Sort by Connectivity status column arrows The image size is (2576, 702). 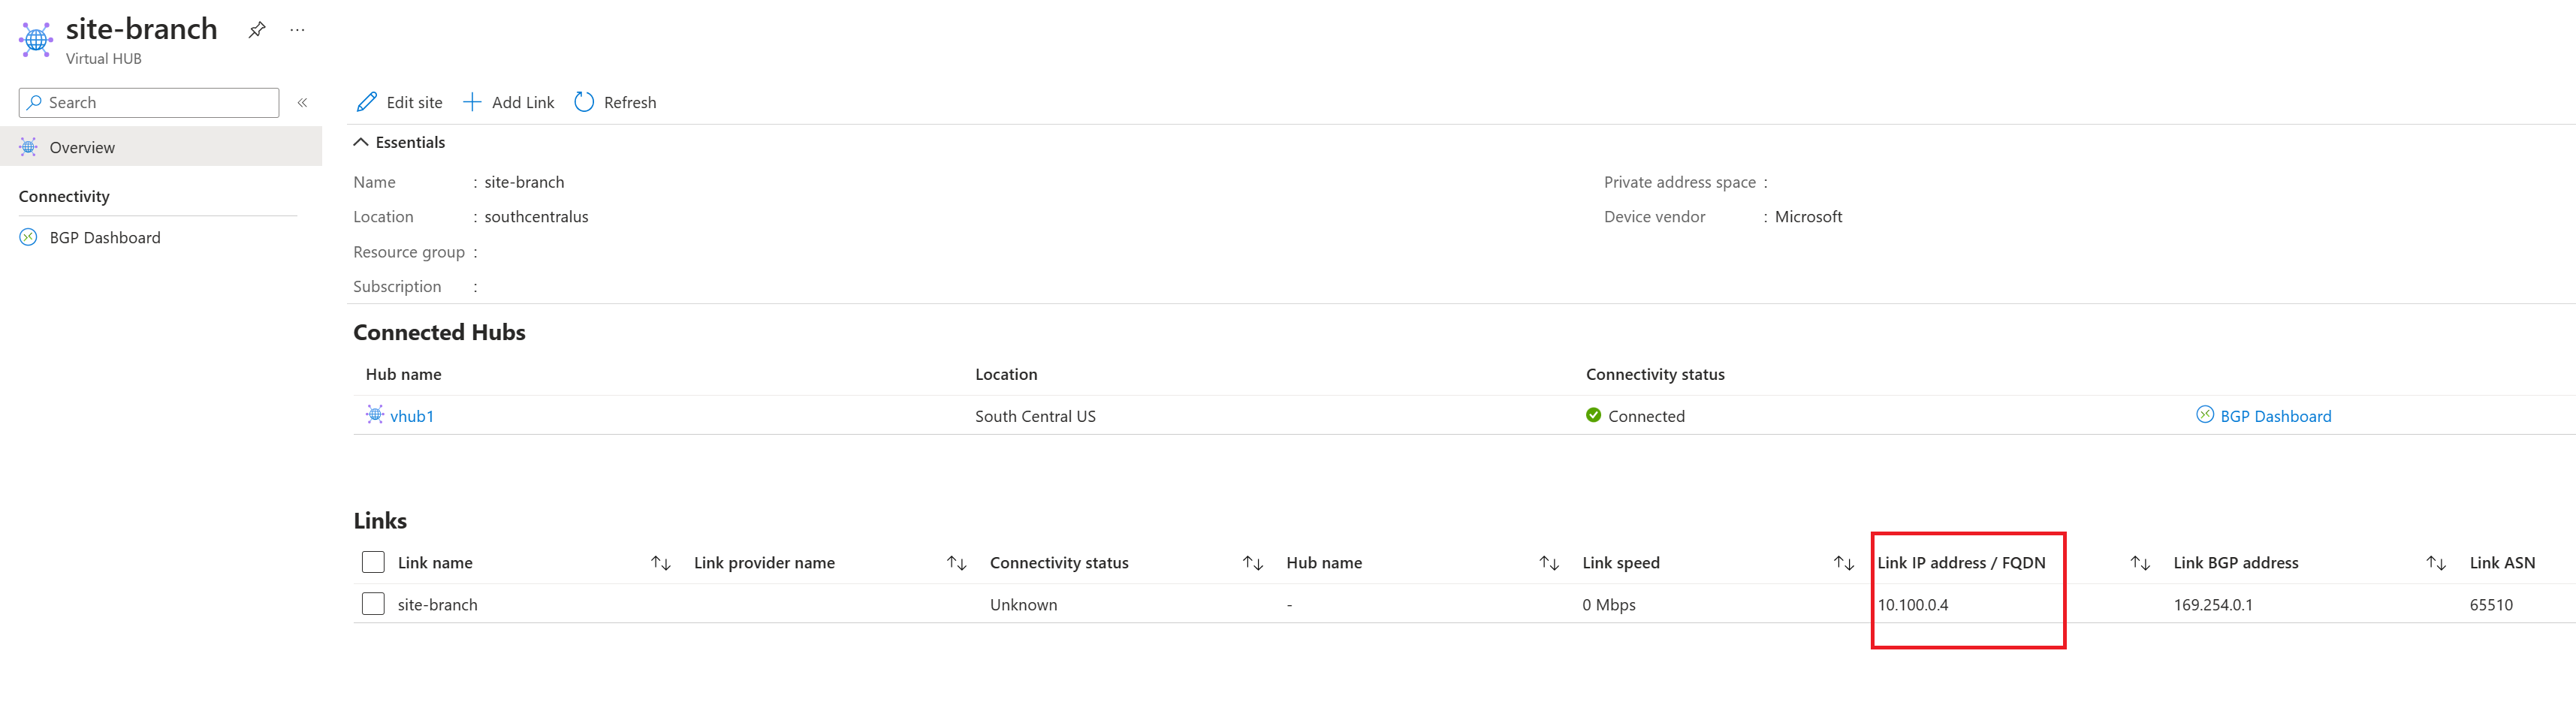tap(1252, 563)
